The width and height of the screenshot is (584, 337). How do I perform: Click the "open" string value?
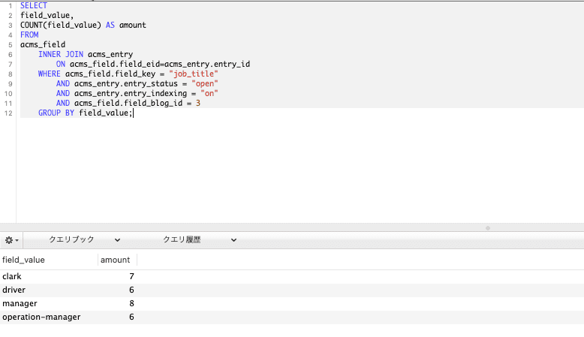[x=205, y=84]
